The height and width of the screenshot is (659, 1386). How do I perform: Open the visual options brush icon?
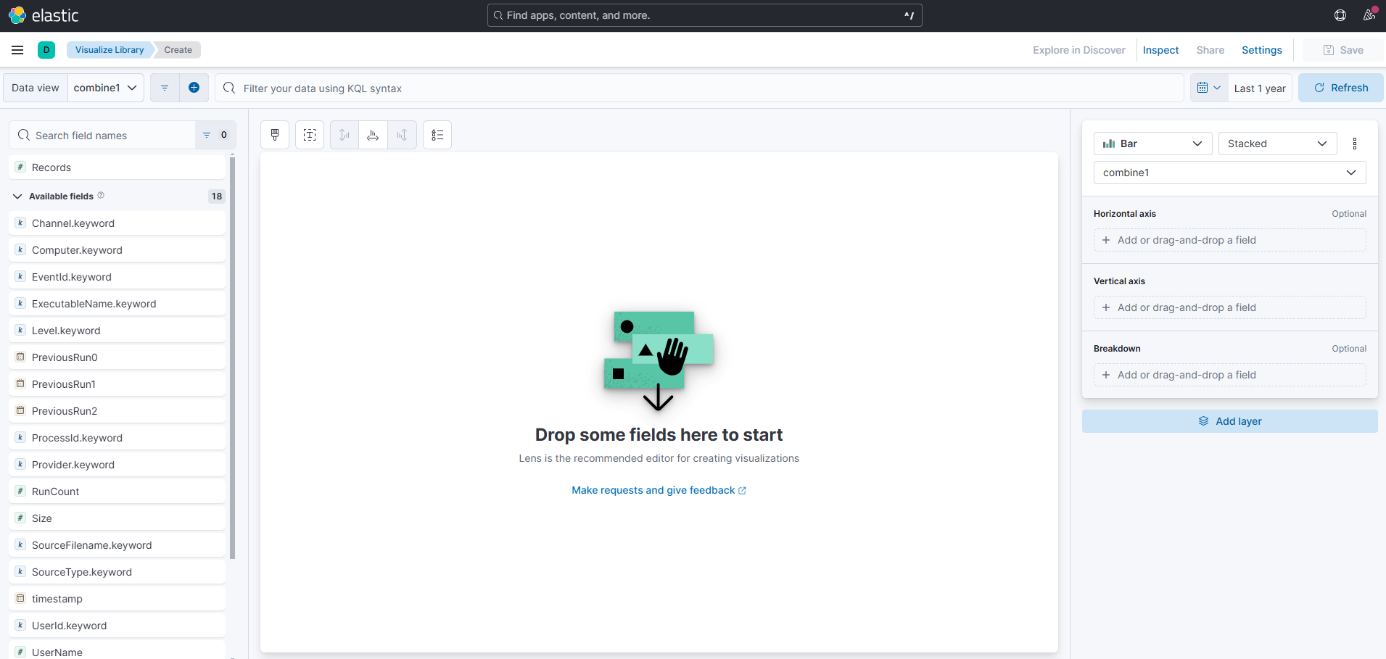click(275, 135)
